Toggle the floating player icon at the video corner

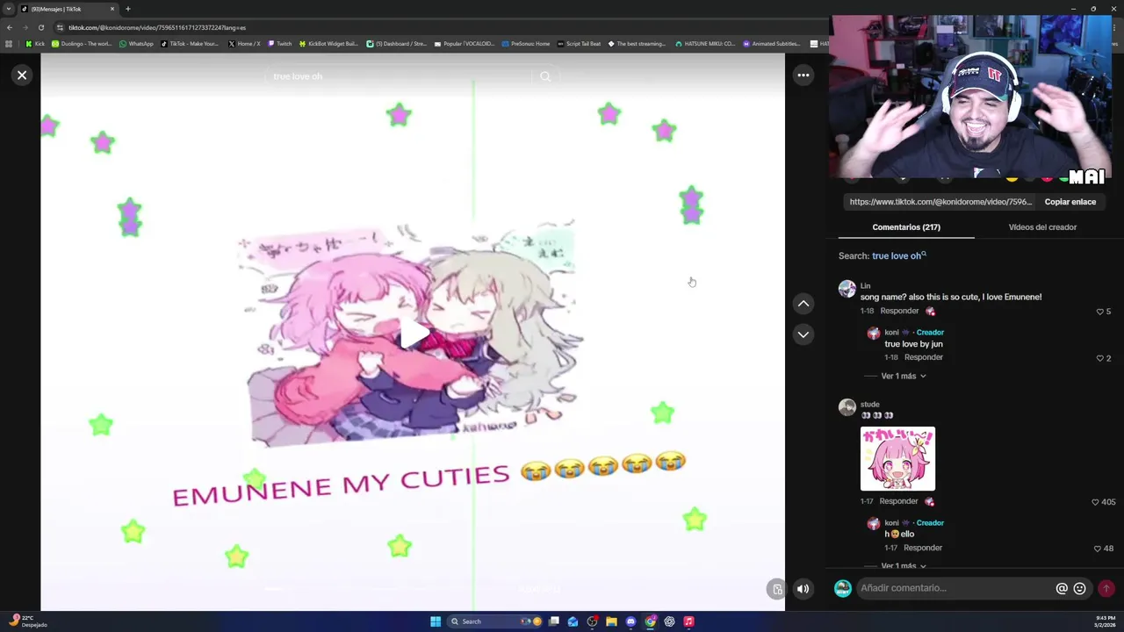[776, 590]
